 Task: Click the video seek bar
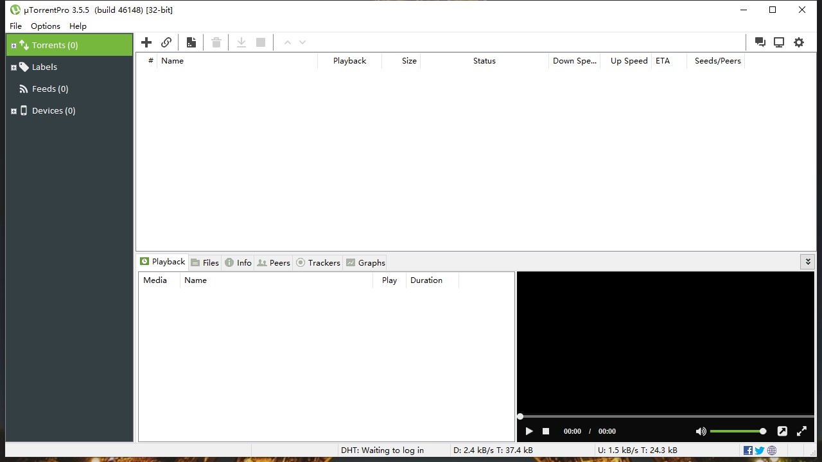point(666,416)
